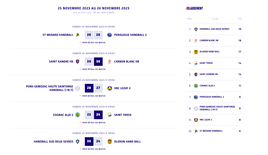
Task: Select St Medard Handball name in classement table
Action: click(x=211, y=131)
